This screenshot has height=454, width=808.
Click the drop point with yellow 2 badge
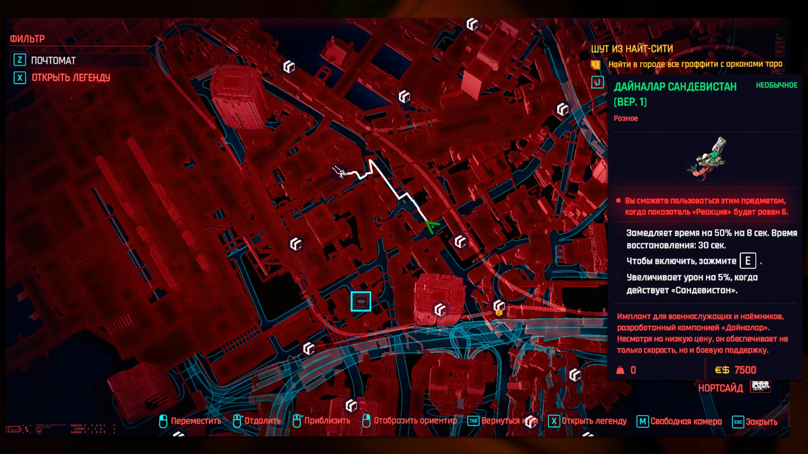499,306
